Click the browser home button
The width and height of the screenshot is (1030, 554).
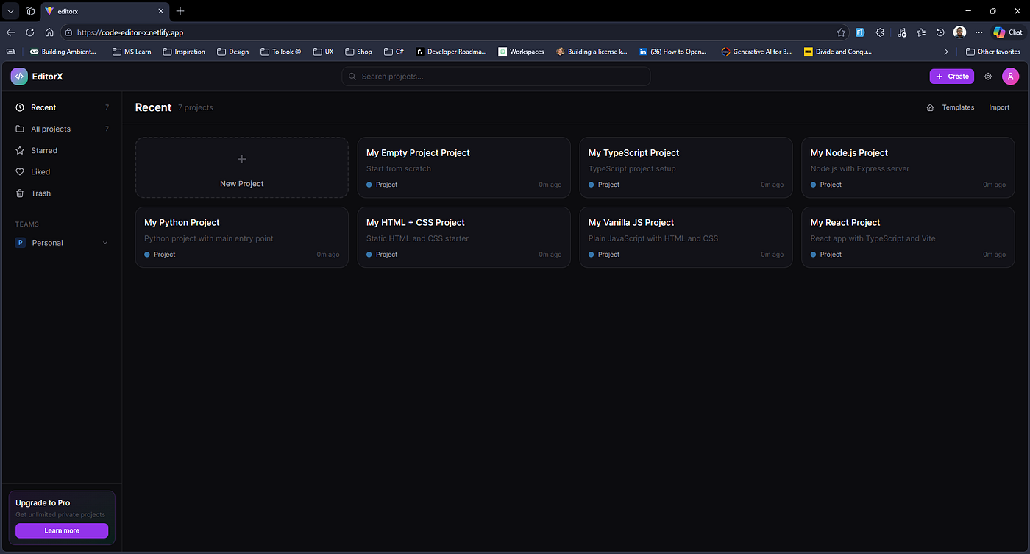tap(49, 32)
